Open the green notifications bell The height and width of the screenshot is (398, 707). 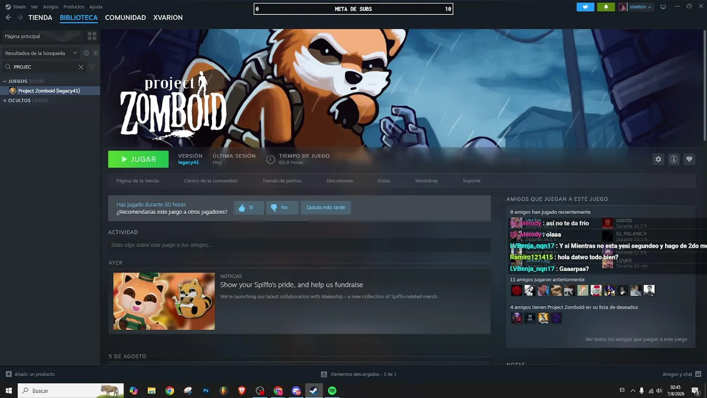click(606, 7)
